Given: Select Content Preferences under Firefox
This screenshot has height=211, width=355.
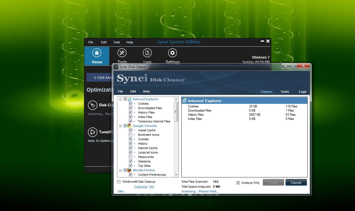Looking at the screenshot, I should point(152,175).
